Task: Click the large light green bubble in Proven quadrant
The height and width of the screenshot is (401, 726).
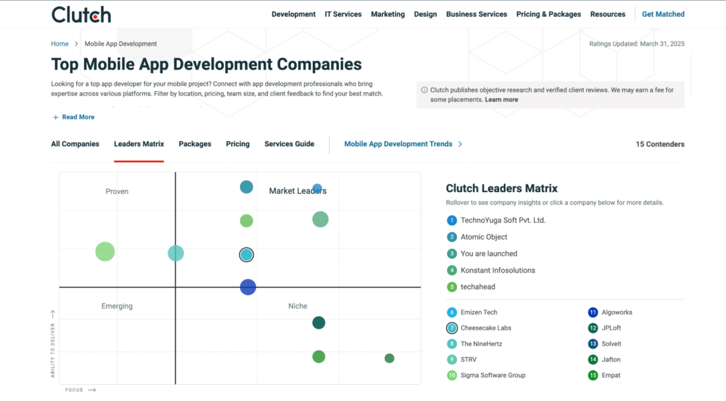Action: [x=105, y=251]
